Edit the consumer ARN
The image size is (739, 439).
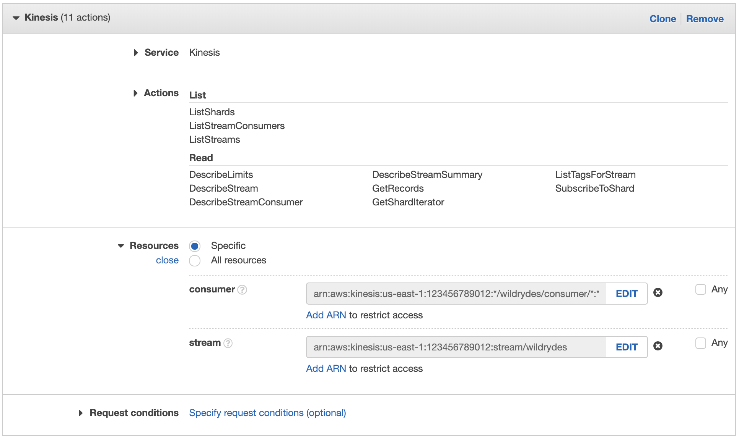tap(627, 294)
